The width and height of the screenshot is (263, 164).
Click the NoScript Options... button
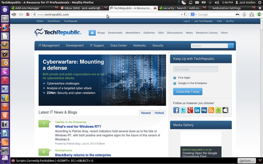(247, 161)
